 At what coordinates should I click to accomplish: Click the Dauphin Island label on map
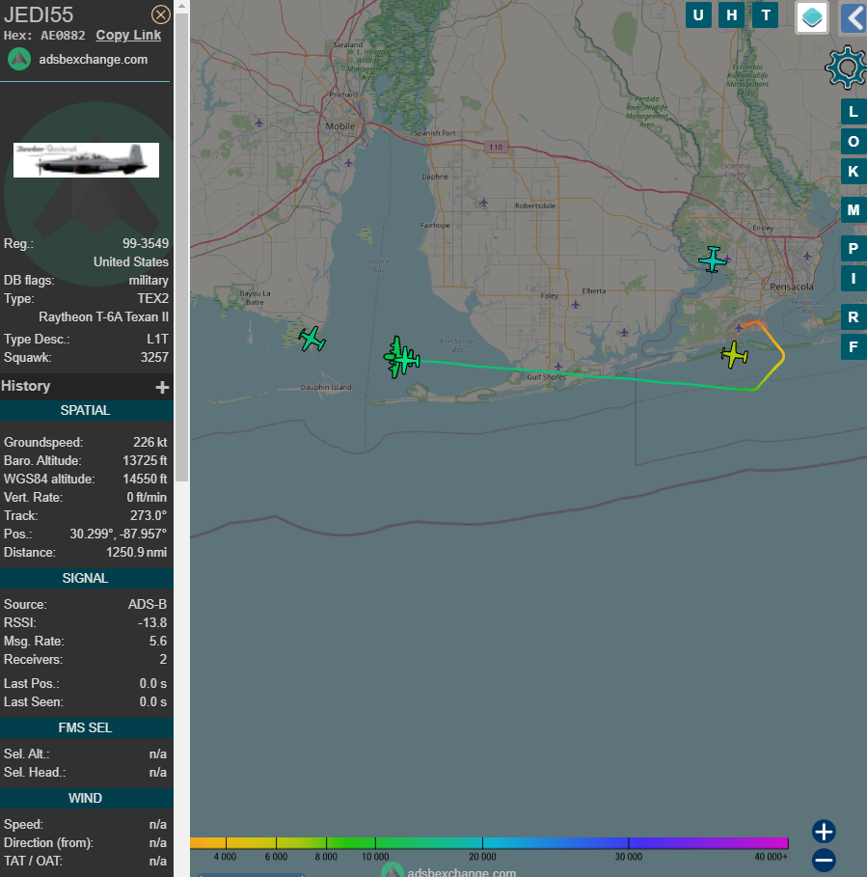pyautogui.click(x=326, y=387)
